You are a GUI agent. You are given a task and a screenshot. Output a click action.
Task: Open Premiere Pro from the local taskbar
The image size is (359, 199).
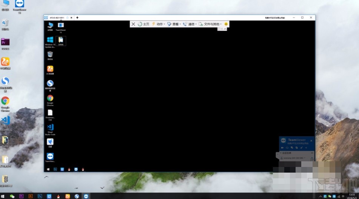[21, 196]
